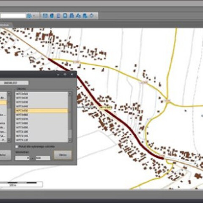This screenshot has width=203, height=203.
Task: Select the highlighted segment W773:050
Action: point(41,111)
